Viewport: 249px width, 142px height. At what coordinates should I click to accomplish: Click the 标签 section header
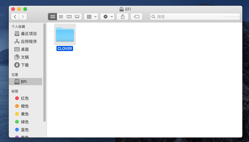tap(15, 91)
